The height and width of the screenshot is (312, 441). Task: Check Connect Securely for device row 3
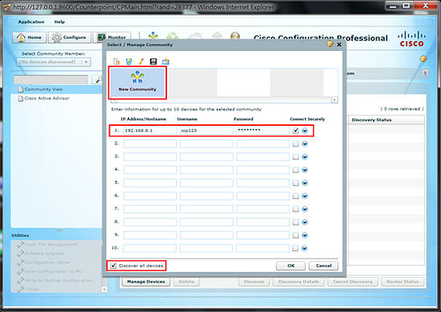(x=296, y=157)
